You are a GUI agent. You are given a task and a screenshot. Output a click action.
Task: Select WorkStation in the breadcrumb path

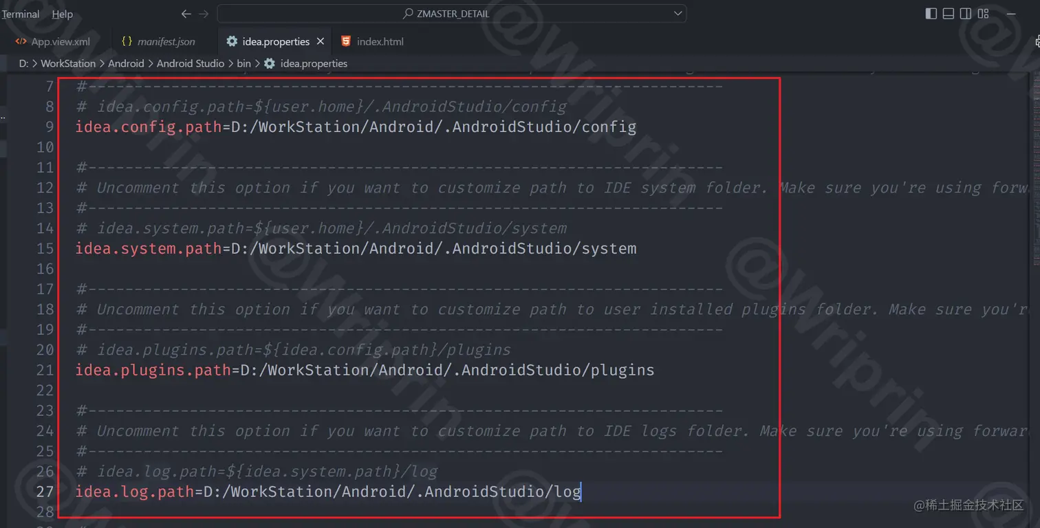[x=69, y=63]
